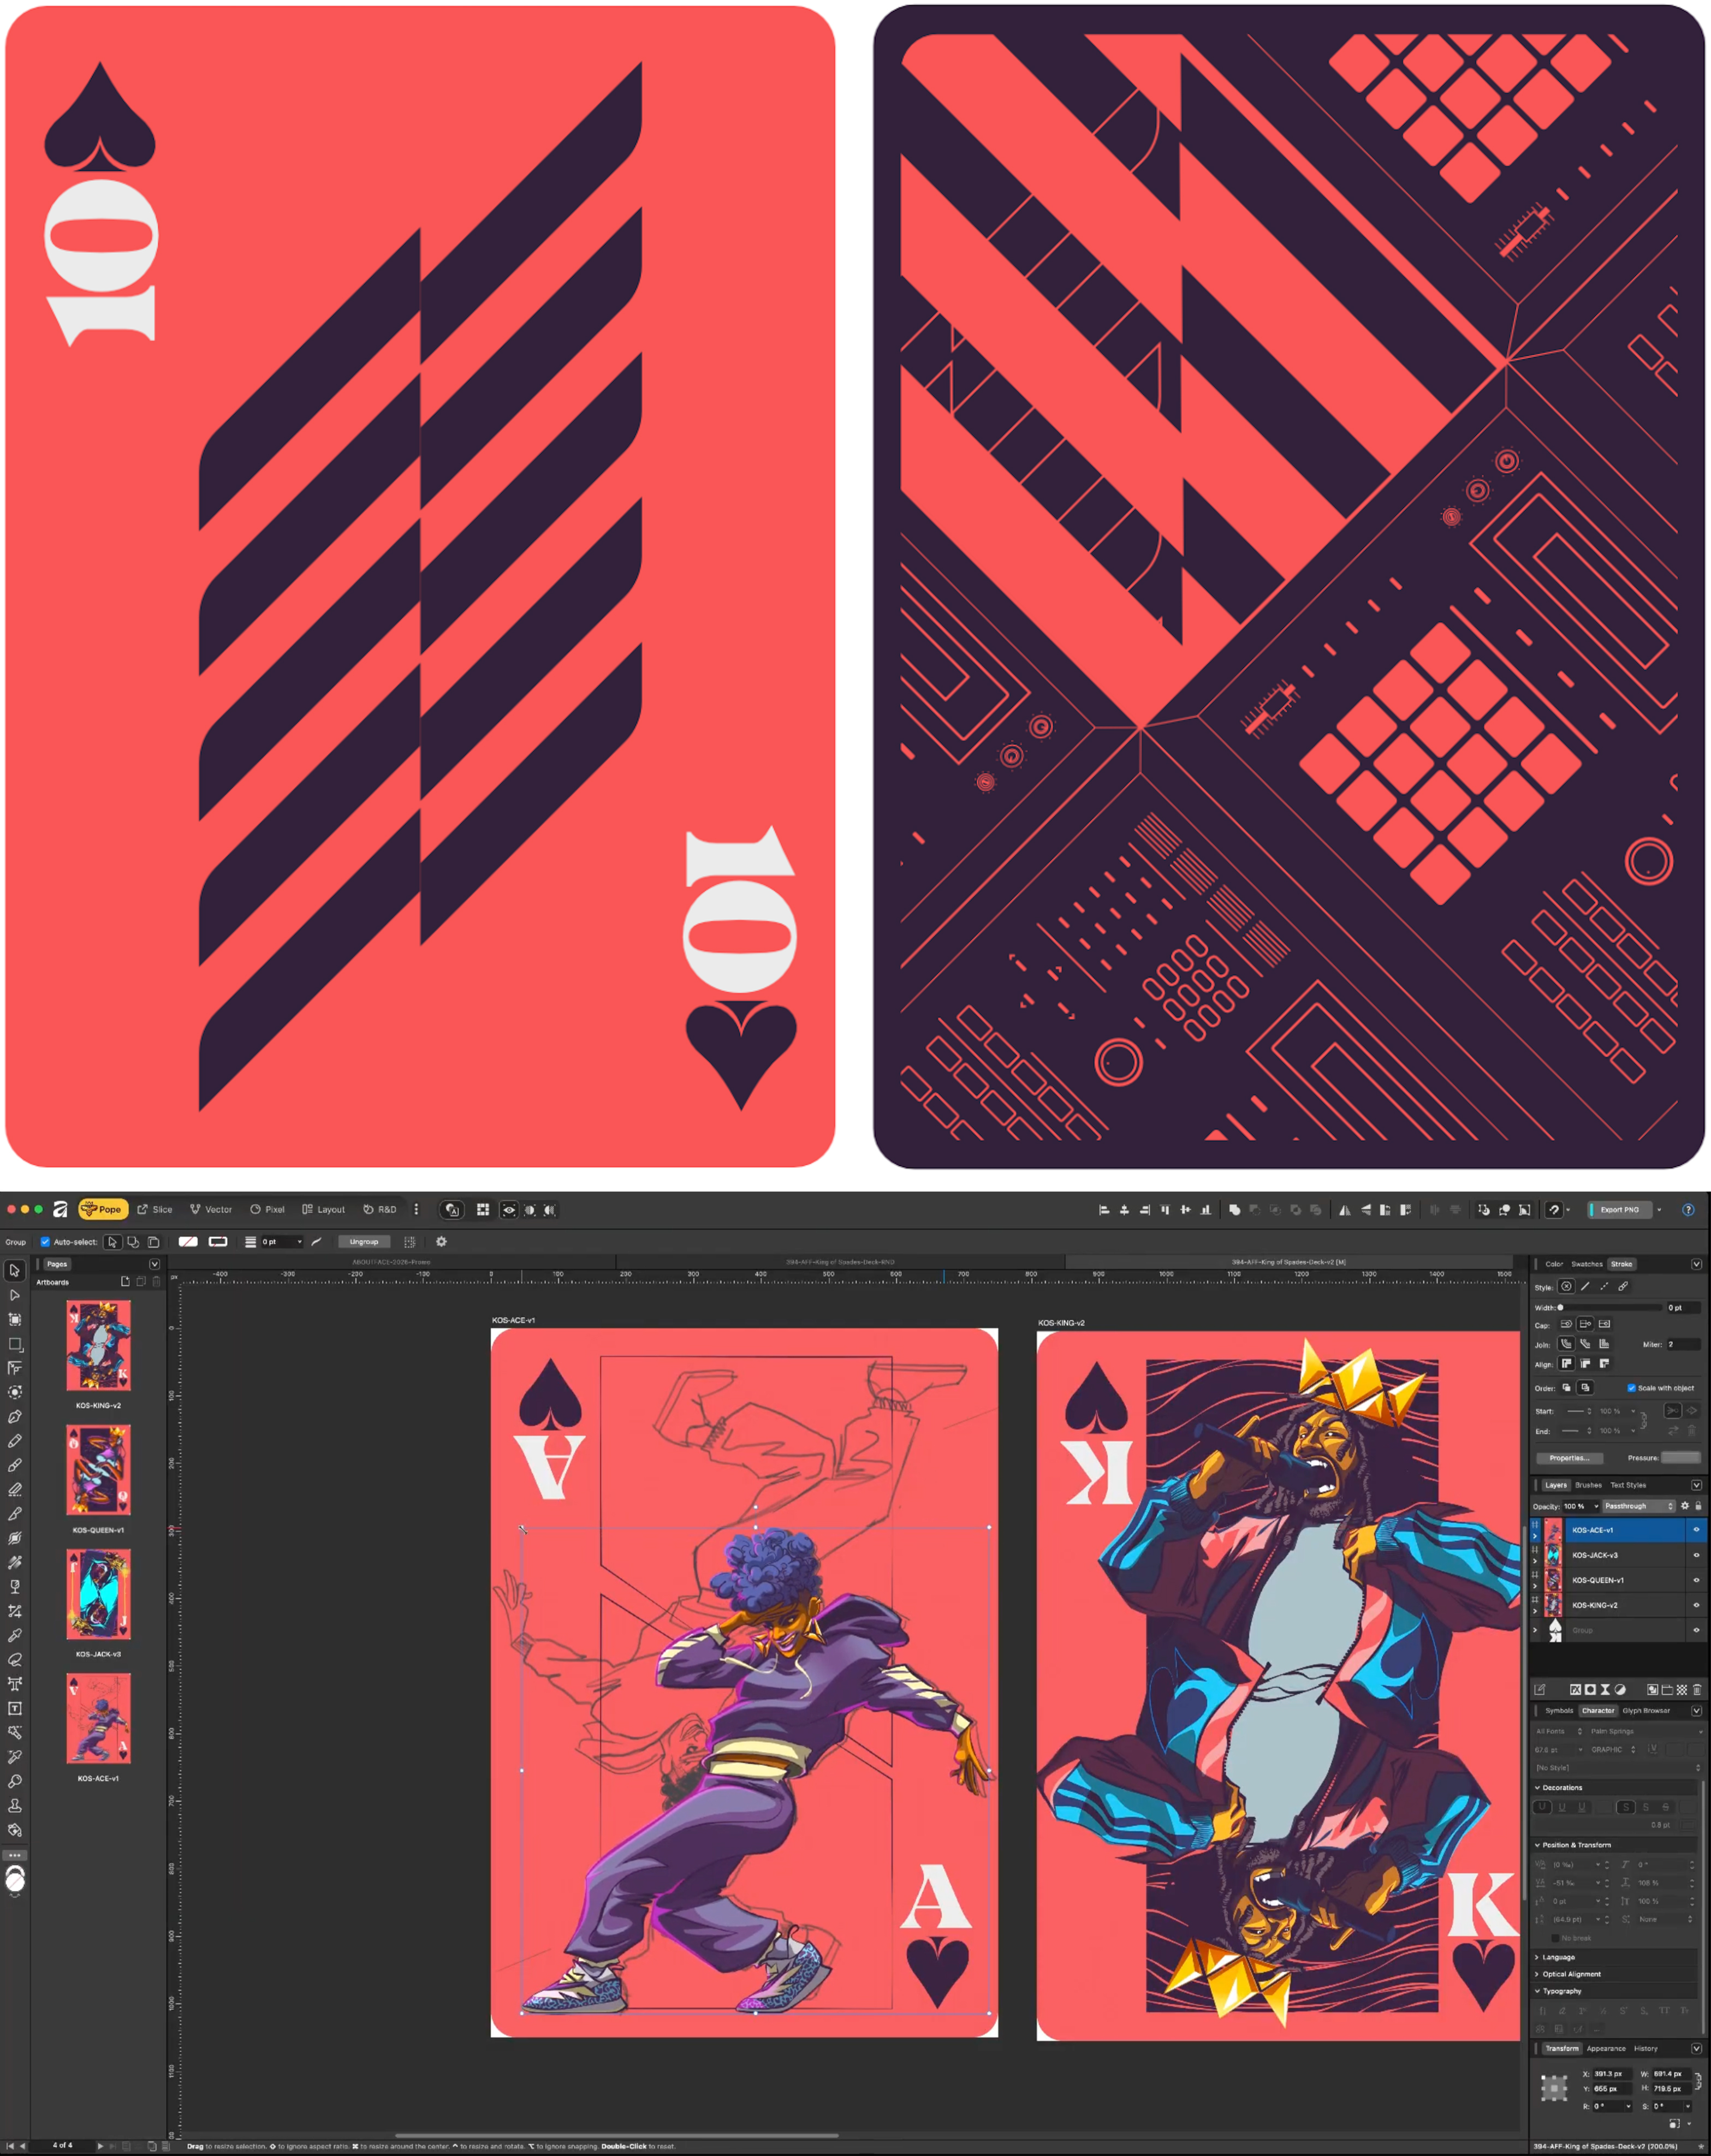Screen dimensions: 1711x2156
Task: Switch to the Color tab
Action: (x=1554, y=1264)
